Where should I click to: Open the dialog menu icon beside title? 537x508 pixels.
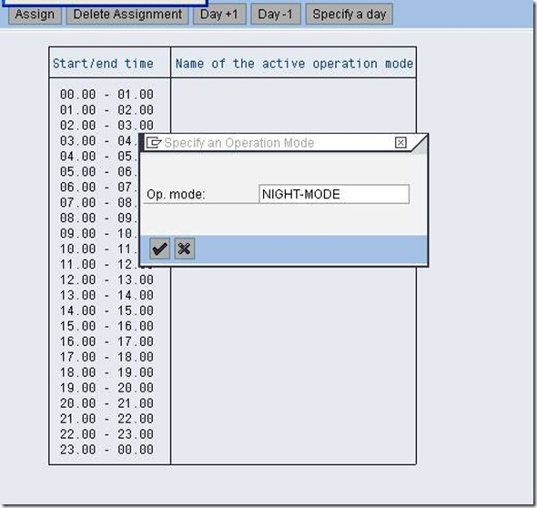pos(154,143)
